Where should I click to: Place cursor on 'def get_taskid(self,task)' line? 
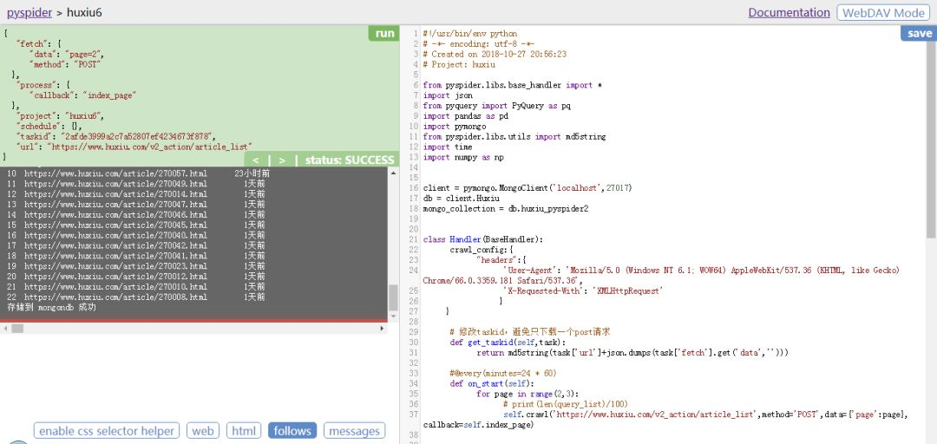tap(508, 342)
